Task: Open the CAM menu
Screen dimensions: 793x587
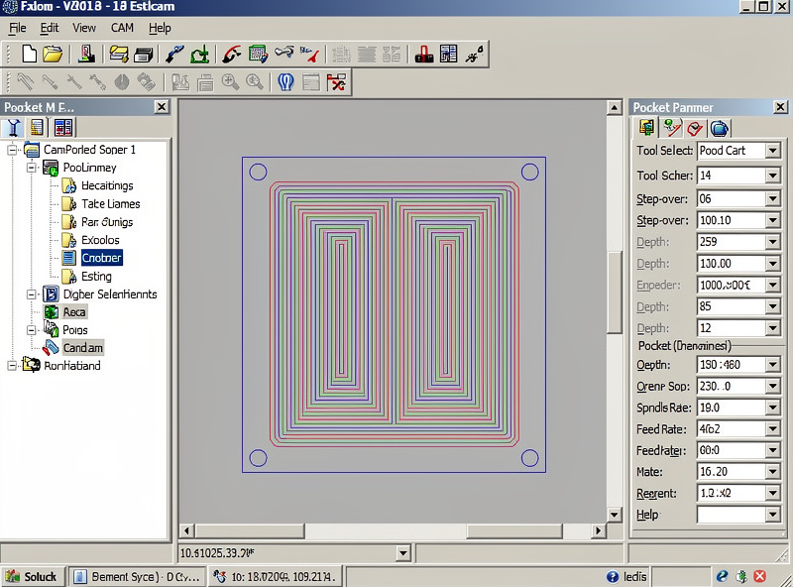Action: click(122, 28)
